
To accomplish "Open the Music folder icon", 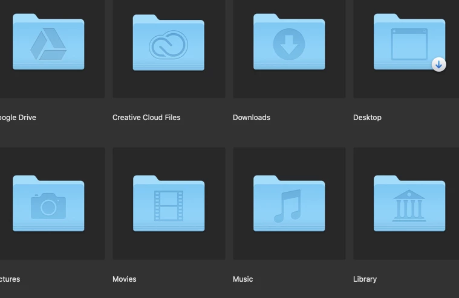I will (x=289, y=203).
